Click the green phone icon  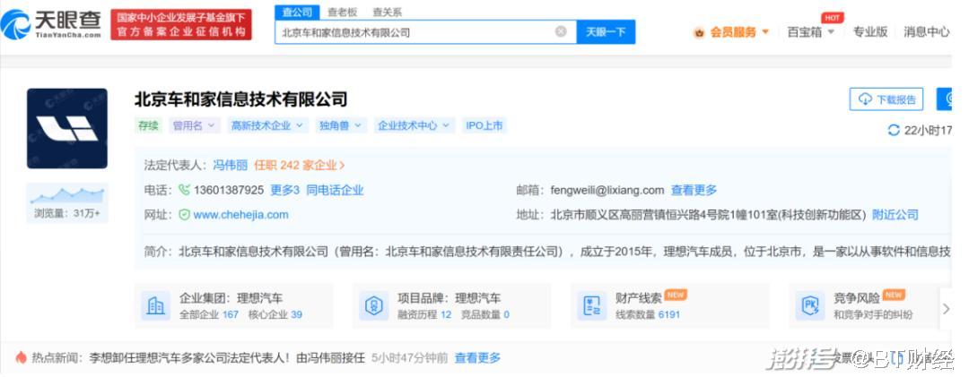coord(184,190)
